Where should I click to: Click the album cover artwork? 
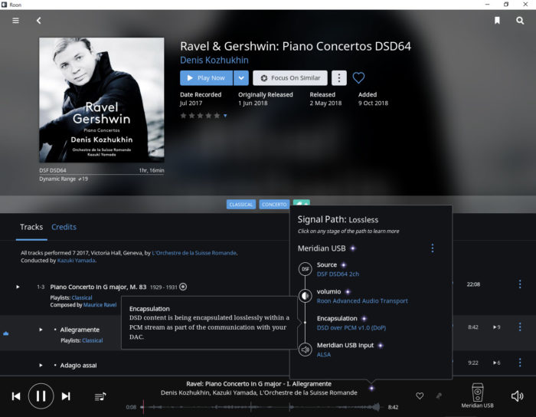point(102,100)
